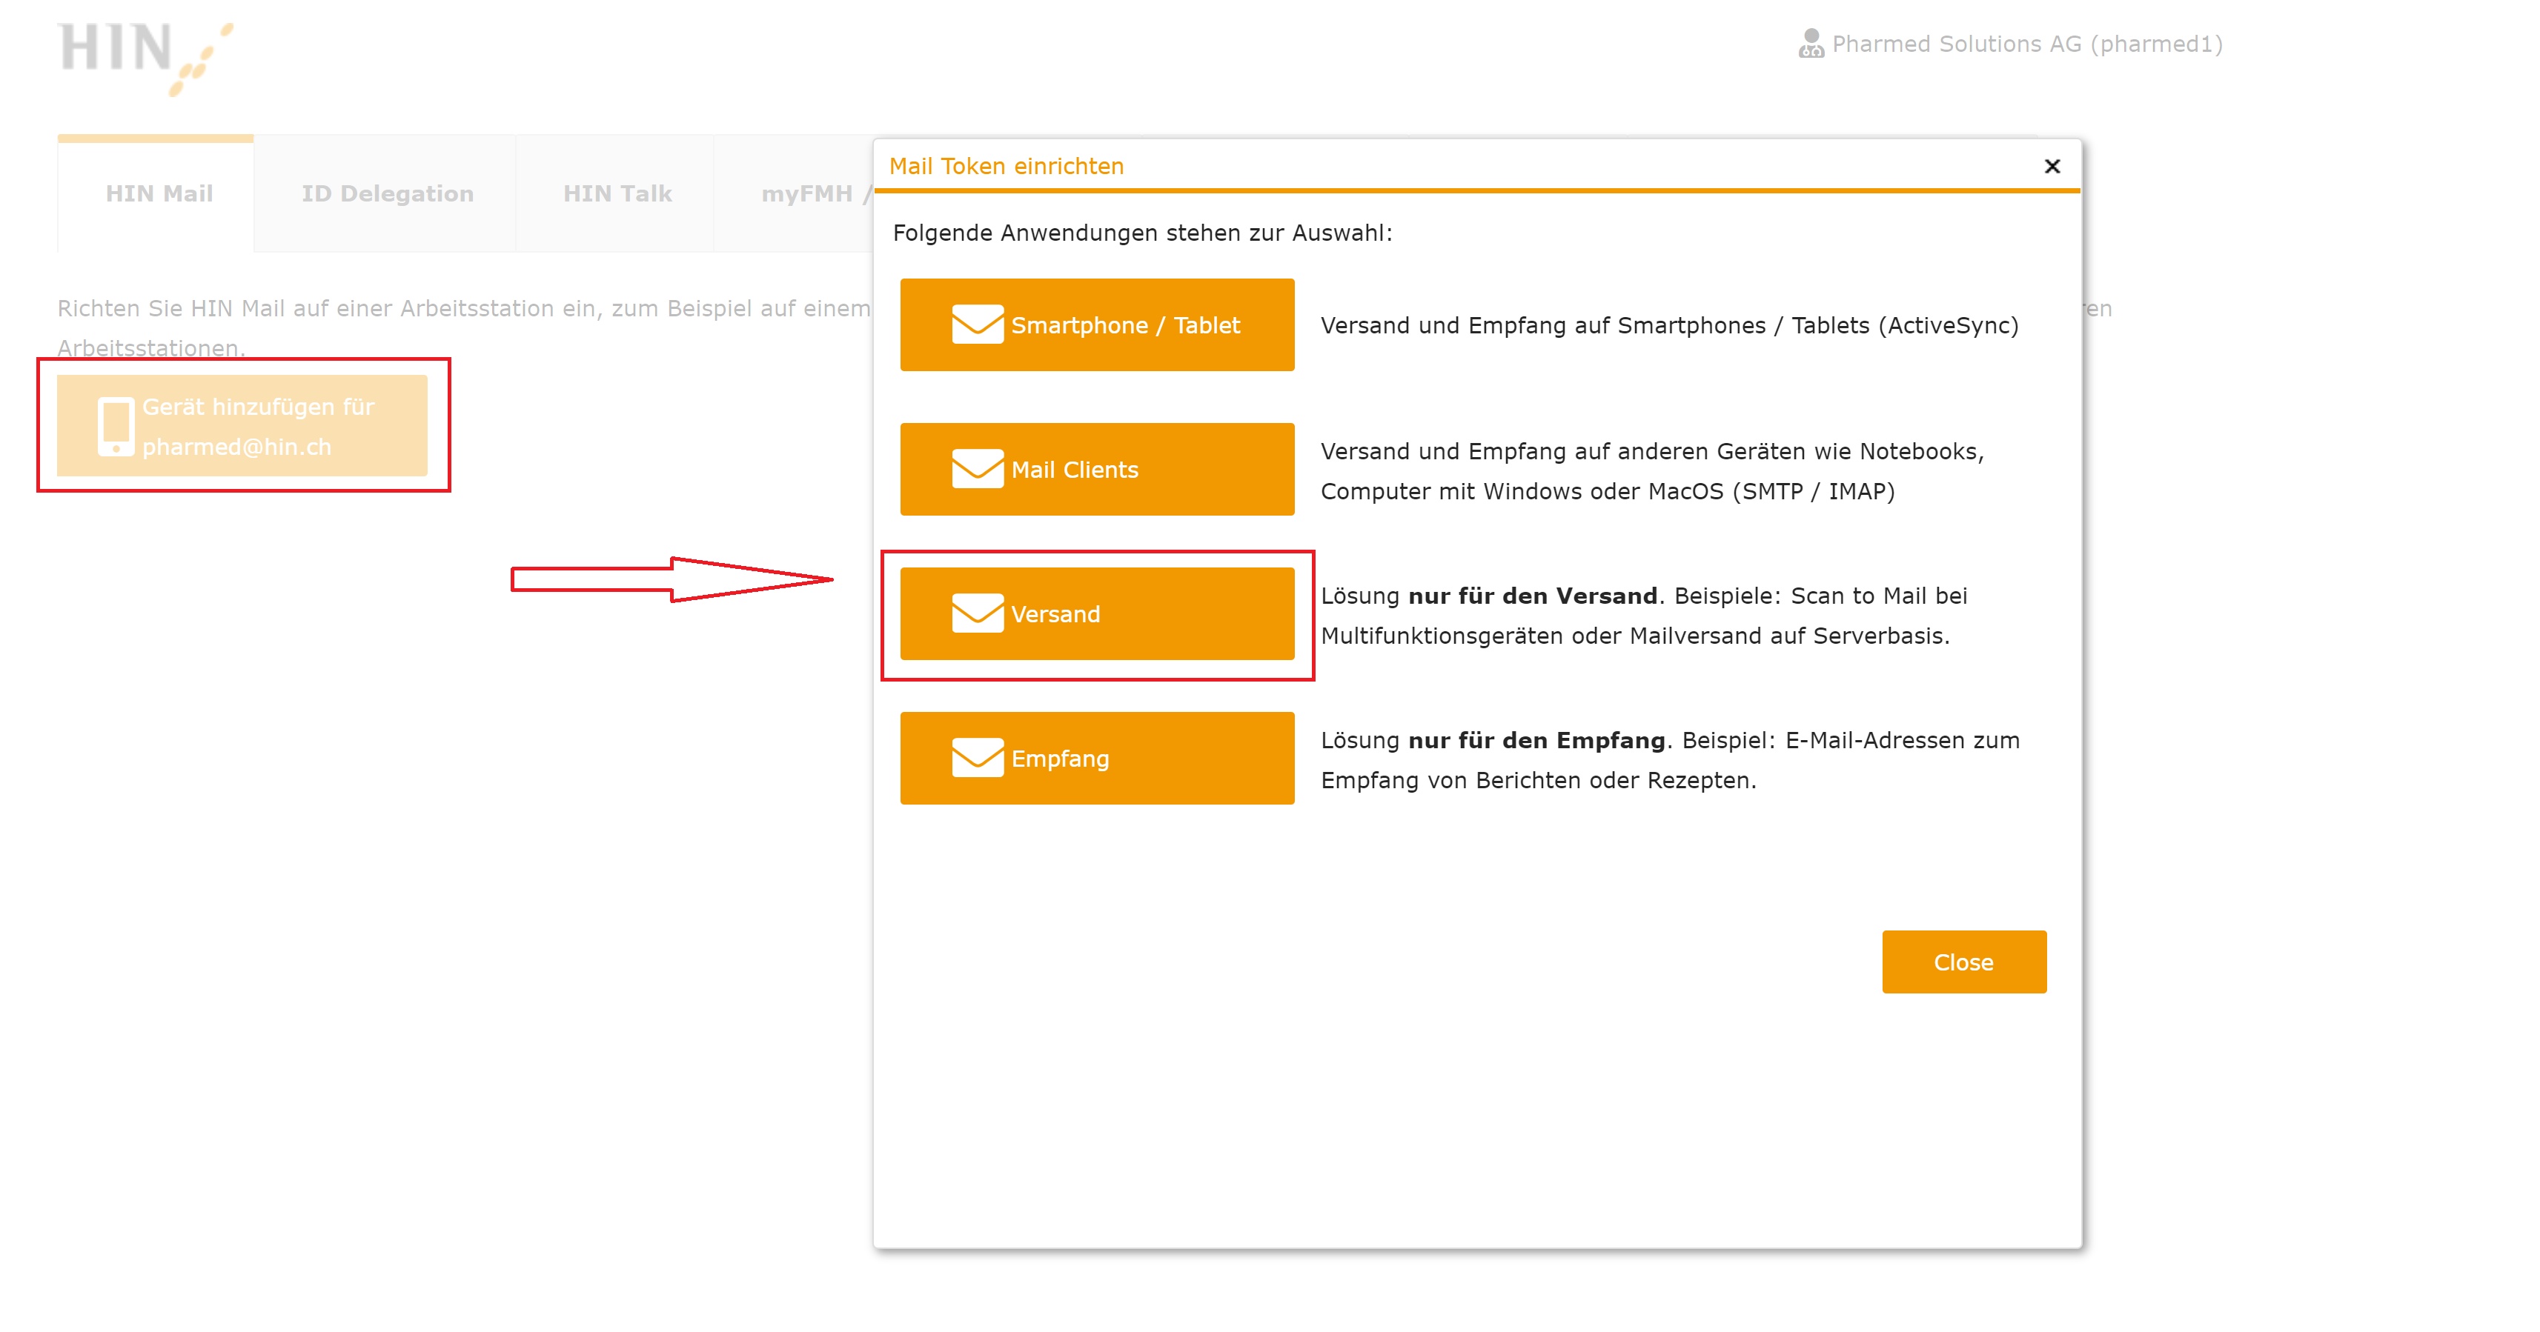
Task: Open the HIN Talk tab
Action: 616,194
